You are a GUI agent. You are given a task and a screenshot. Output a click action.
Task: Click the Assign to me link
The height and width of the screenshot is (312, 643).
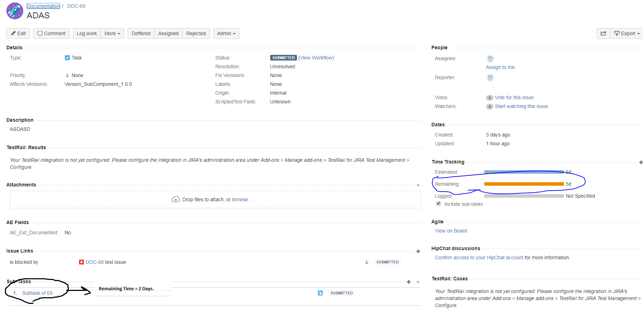500,67
